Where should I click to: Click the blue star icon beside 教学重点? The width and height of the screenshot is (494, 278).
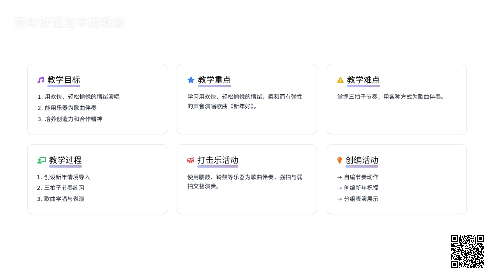pos(191,80)
